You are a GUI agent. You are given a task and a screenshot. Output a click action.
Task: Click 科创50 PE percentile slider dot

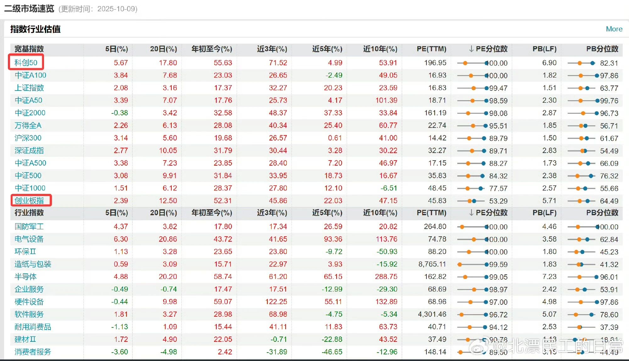486,63
